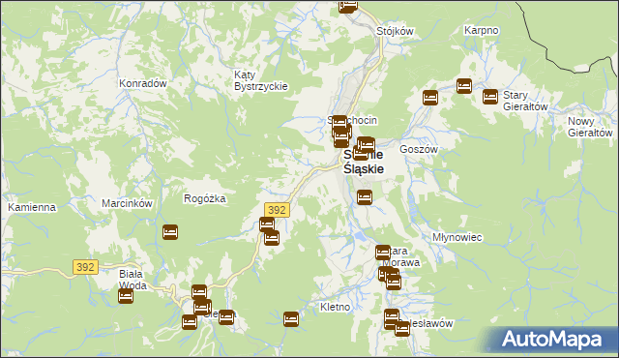Click the lodging icon near Biała Woda
The height and width of the screenshot is (358, 619).
coord(126,296)
